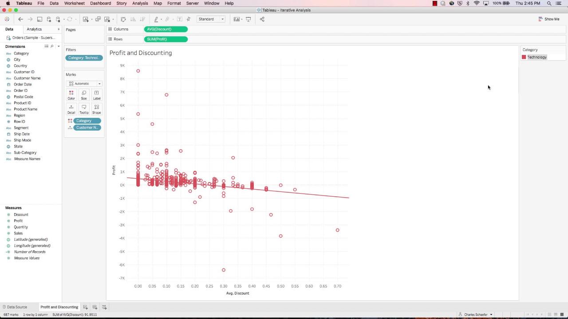The height and width of the screenshot is (319, 568).
Task: Click the Category: Technology filter pill
Action: (x=84, y=58)
